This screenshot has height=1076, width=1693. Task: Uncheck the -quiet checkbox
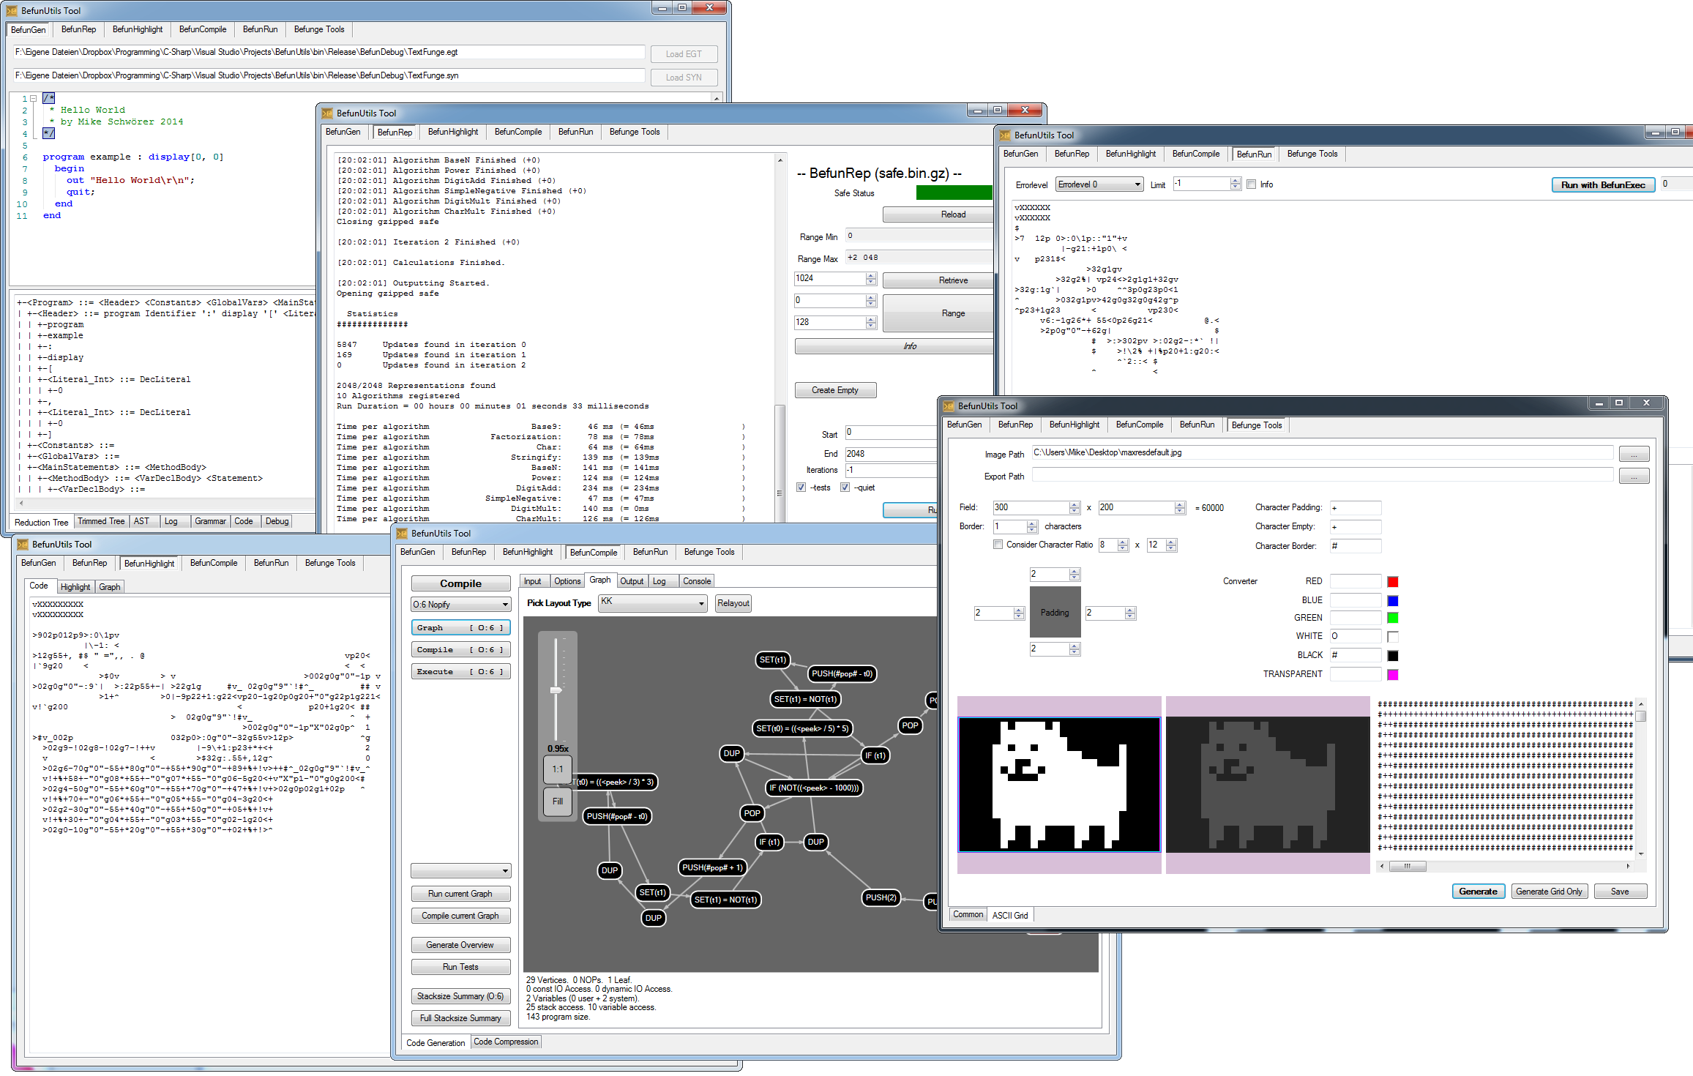845,487
